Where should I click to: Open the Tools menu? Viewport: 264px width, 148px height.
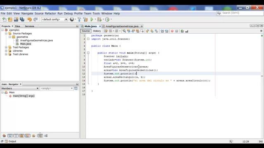pyautogui.click(x=96, y=14)
